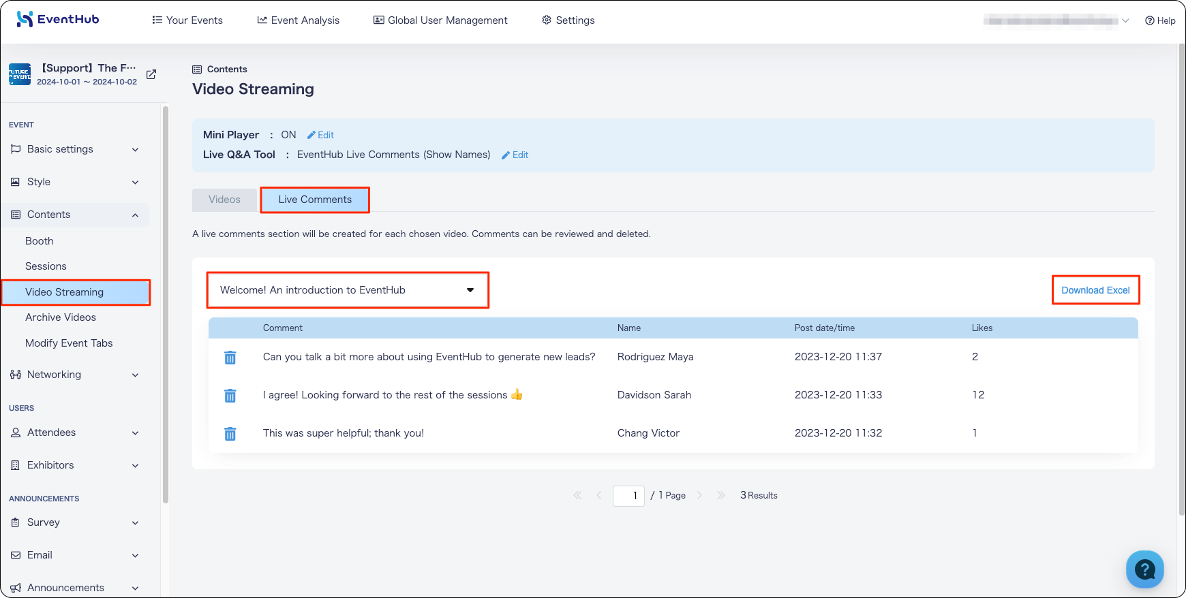
Task: Expand the Email section chevron
Action: [135, 556]
